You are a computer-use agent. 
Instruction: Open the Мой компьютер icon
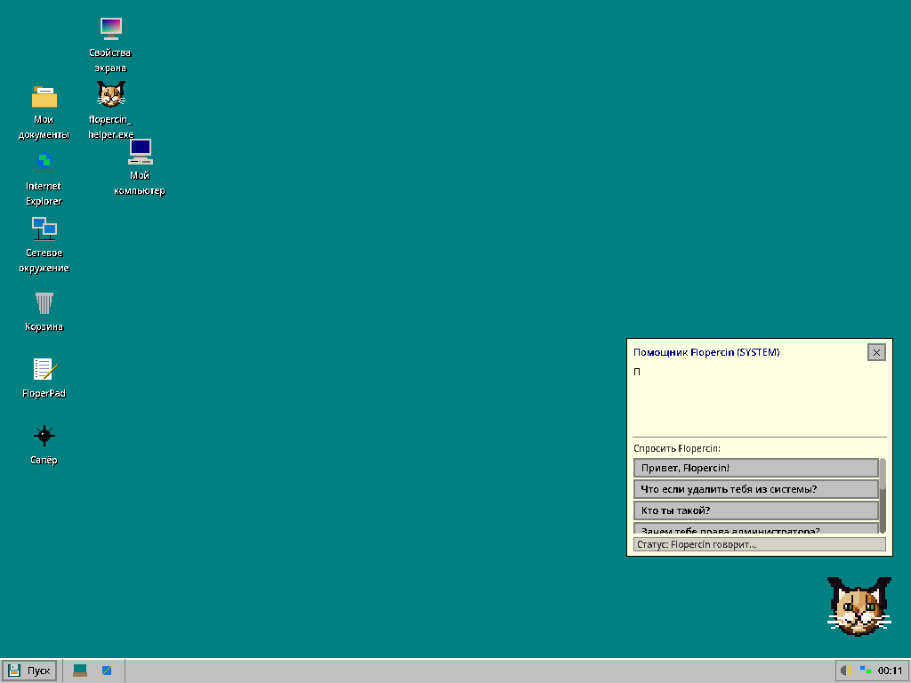pos(140,167)
